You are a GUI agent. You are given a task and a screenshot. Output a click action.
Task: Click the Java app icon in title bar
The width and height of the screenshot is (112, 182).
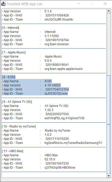point(3,4)
